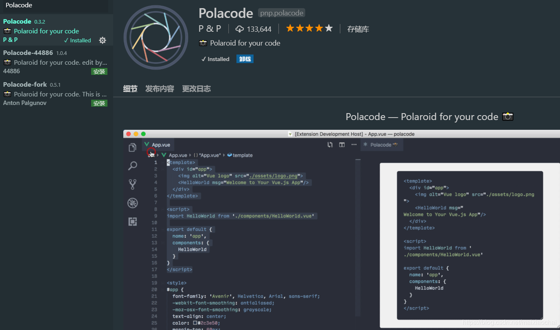This screenshot has width=560, height=330.
Task: Select the App.vue editor tab in demo
Action: click(x=158, y=144)
